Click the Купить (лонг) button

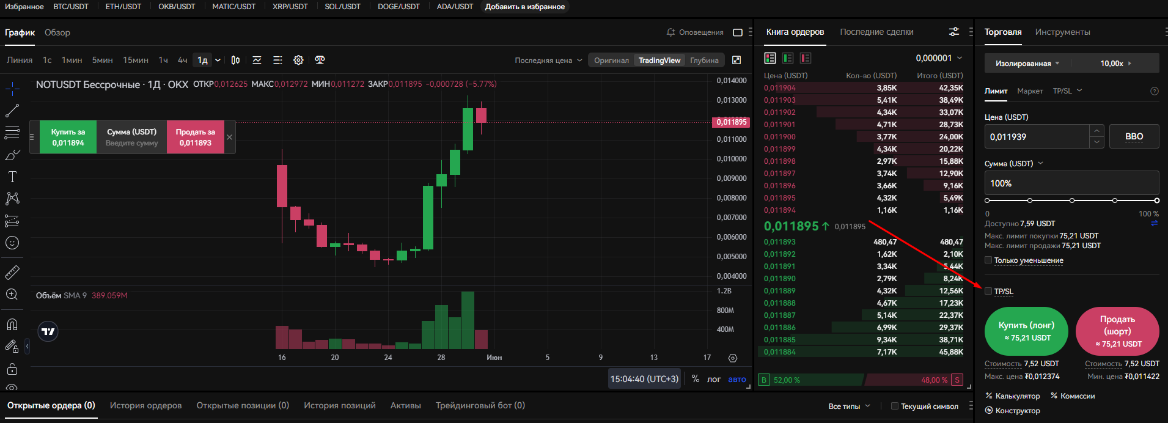click(1026, 331)
